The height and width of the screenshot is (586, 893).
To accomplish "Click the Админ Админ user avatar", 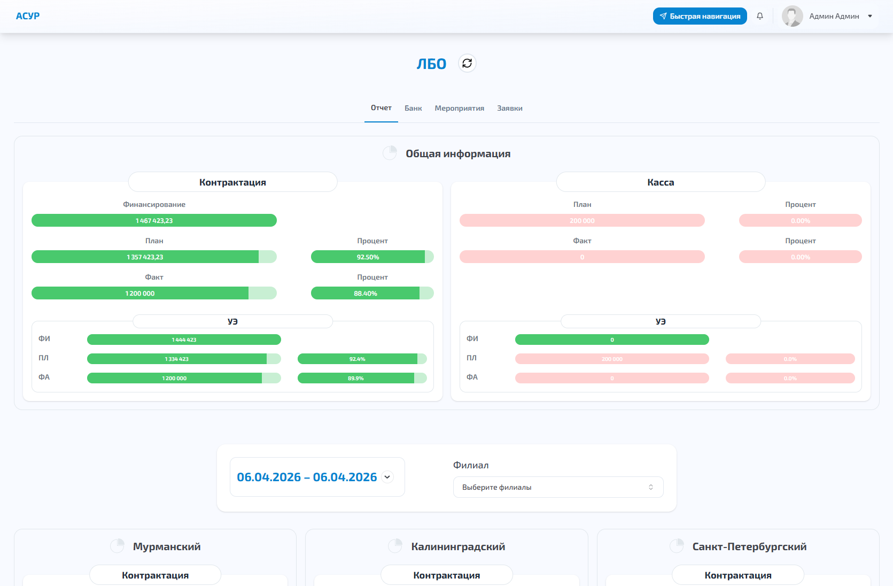I will point(792,16).
